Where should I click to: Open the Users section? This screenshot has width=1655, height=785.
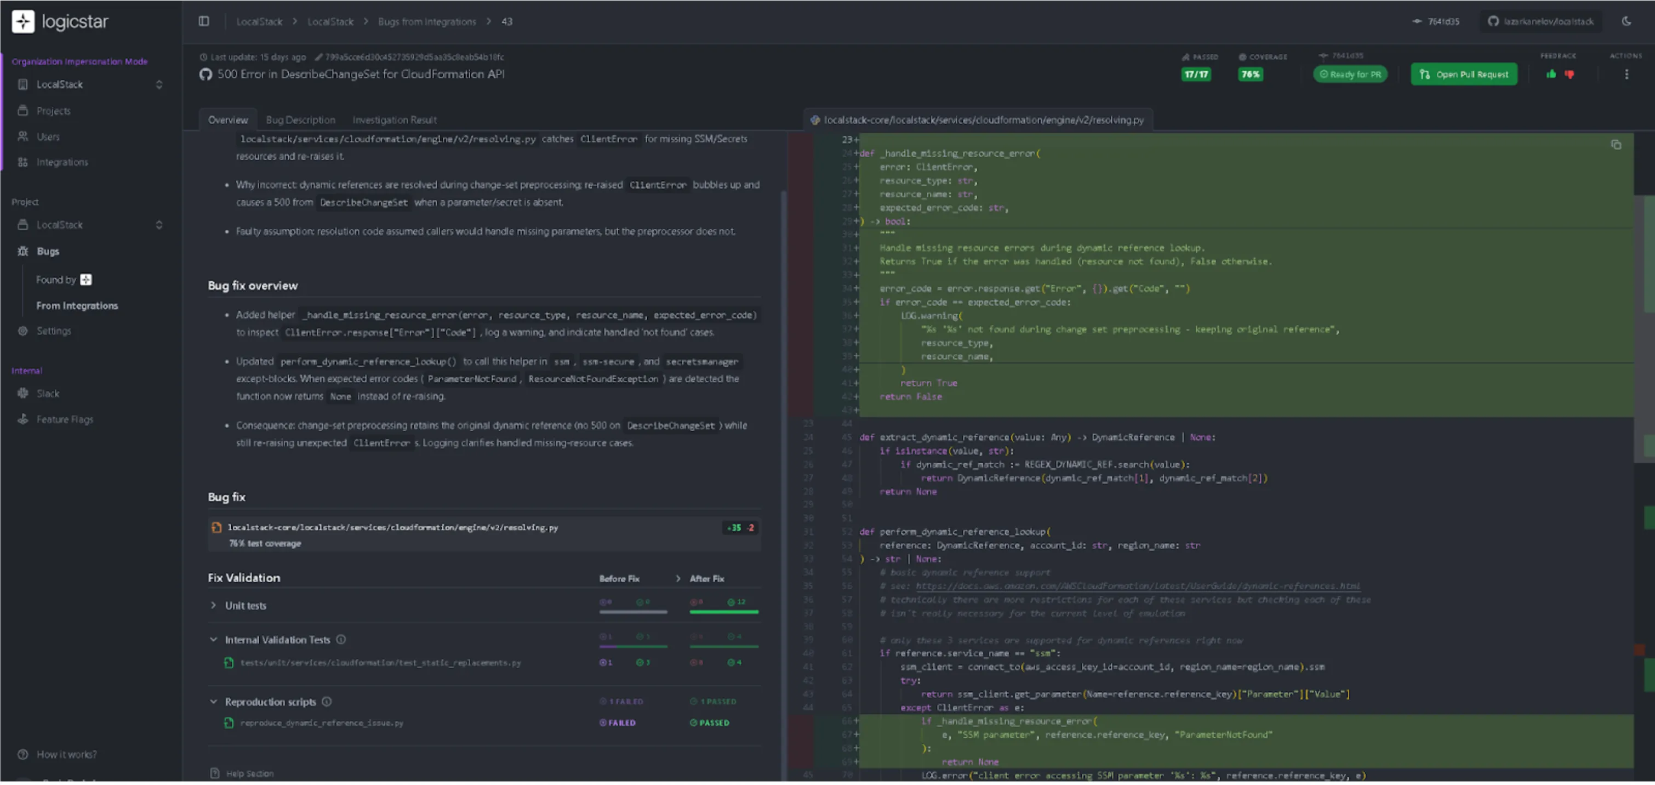pyautogui.click(x=48, y=136)
